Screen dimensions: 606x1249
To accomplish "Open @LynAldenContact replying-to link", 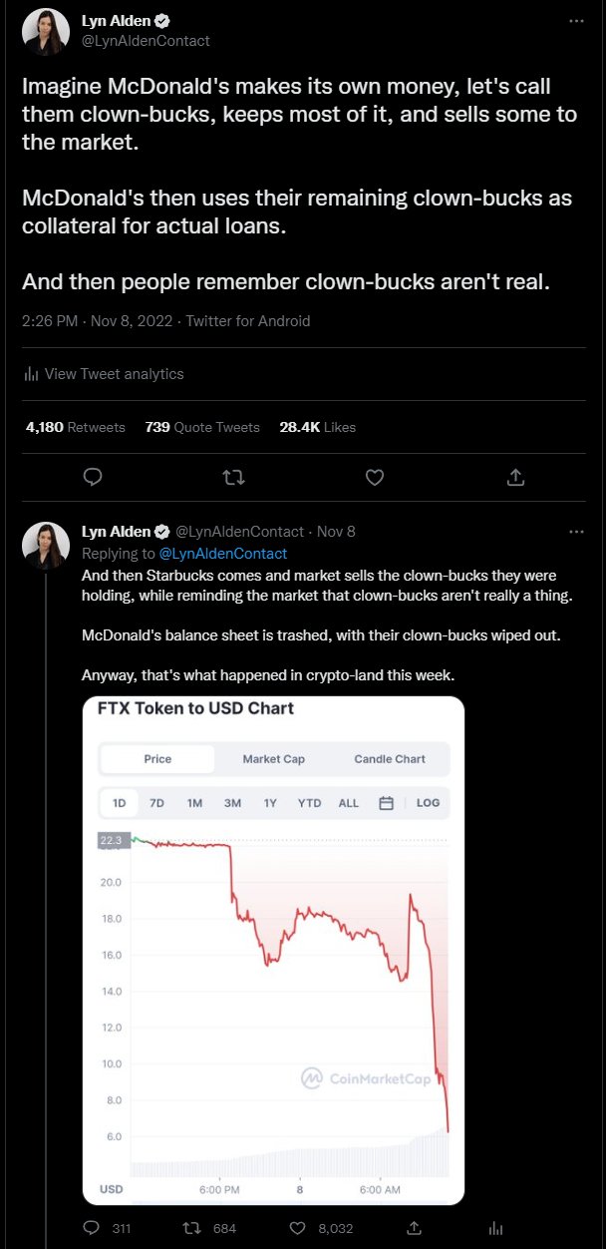I will coord(223,553).
